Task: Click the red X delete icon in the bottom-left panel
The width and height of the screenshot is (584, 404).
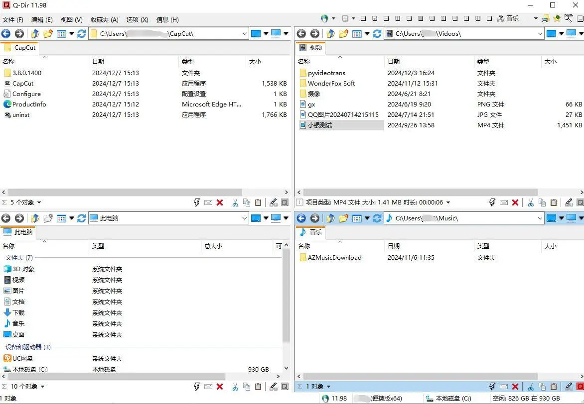Action: [220, 386]
